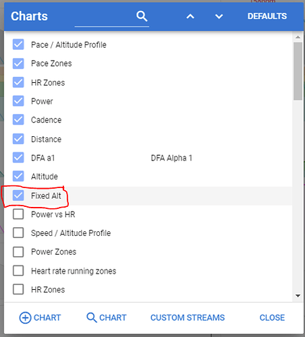Click the DEFAULTS button
This screenshot has height=337, width=305.
[x=267, y=16]
